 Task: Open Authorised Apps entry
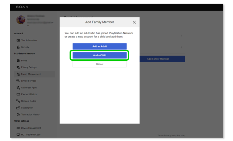tap(29, 88)
